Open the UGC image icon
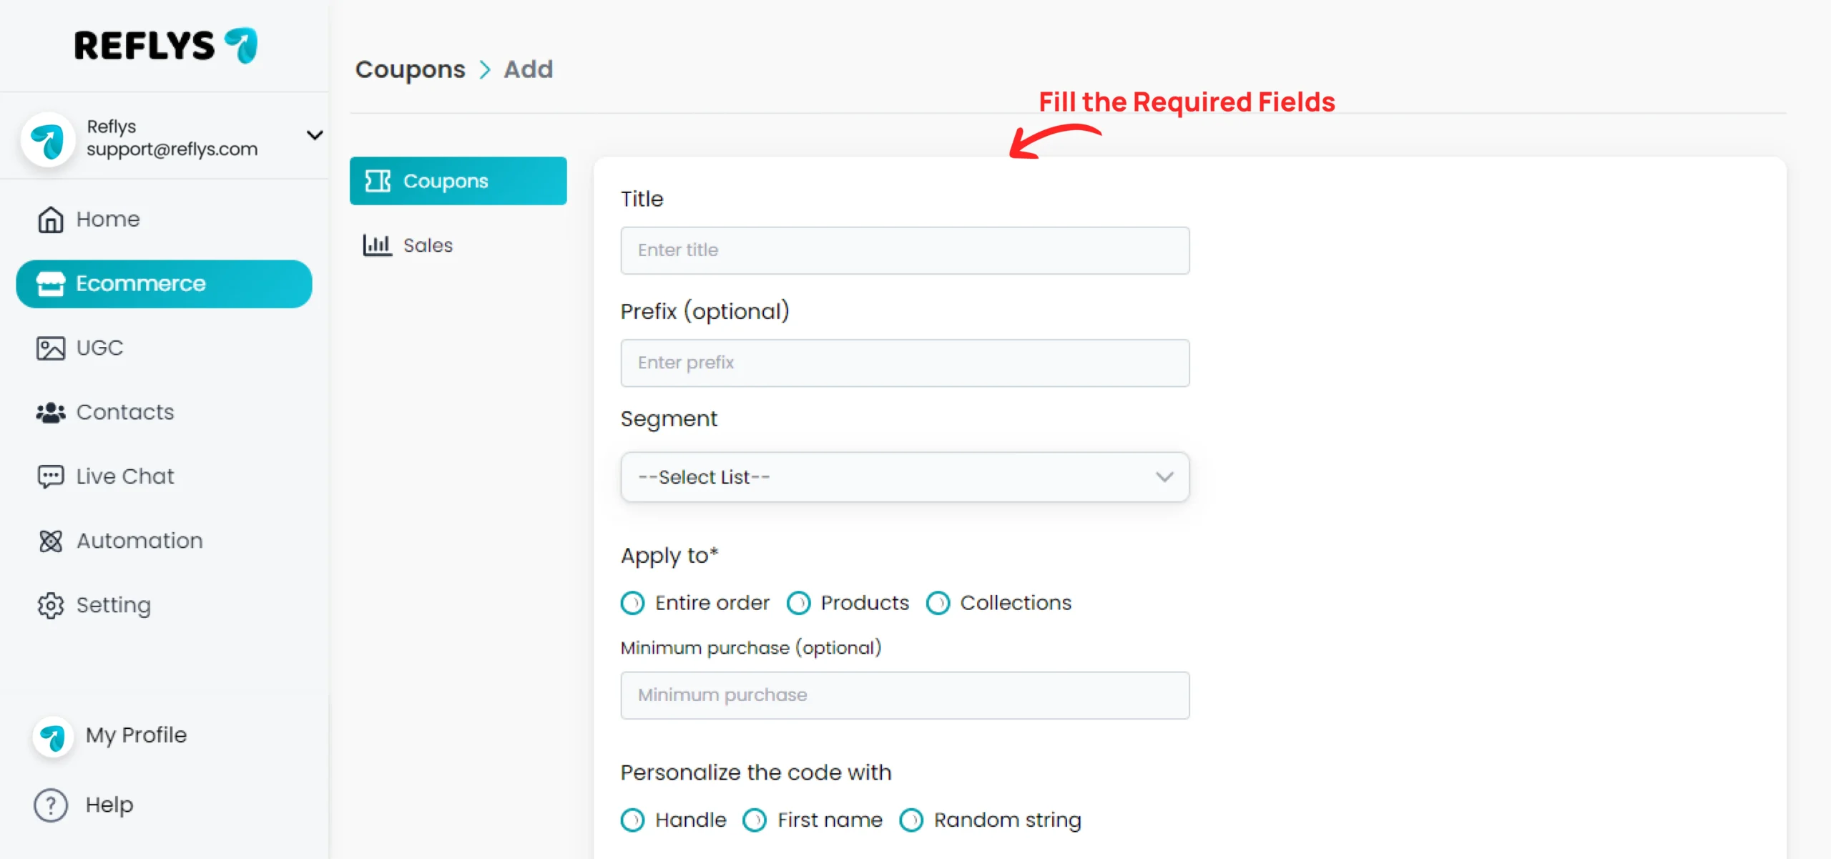 tap(50, 348)
